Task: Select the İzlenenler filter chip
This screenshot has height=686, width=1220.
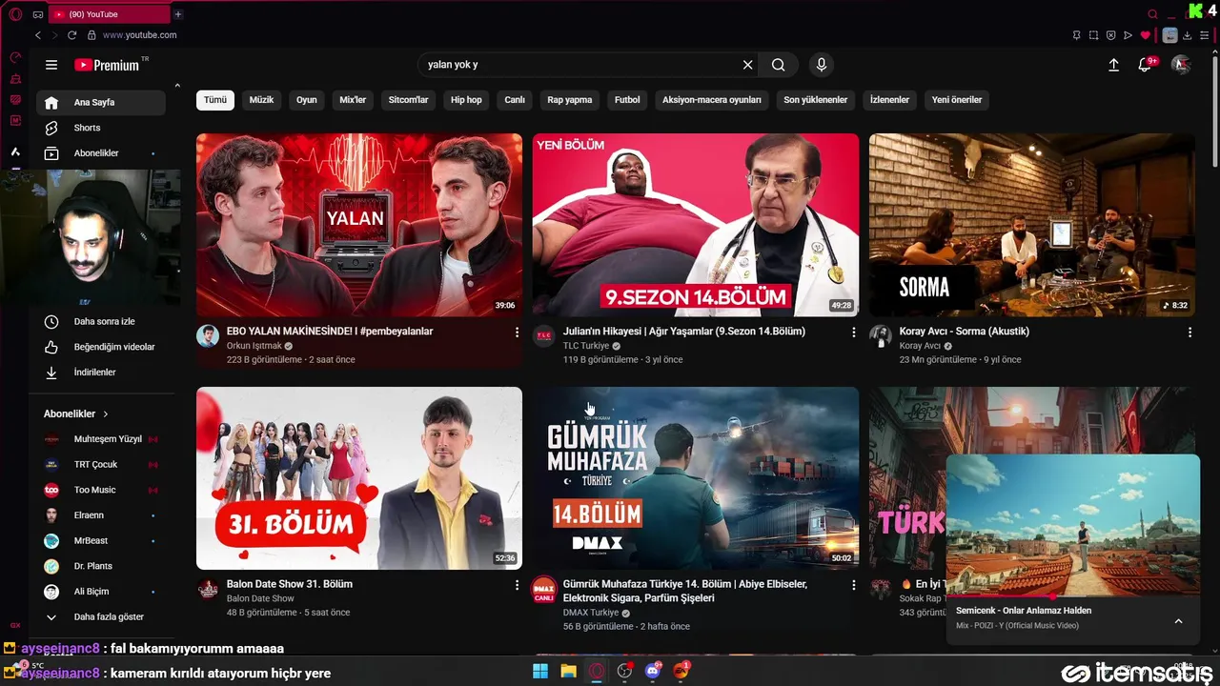Action: pos(889,100)
